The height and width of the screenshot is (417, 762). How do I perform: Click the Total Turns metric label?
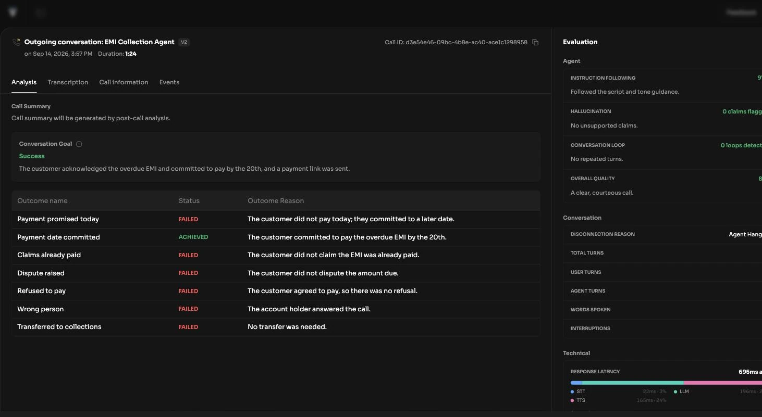pos(587,253)
